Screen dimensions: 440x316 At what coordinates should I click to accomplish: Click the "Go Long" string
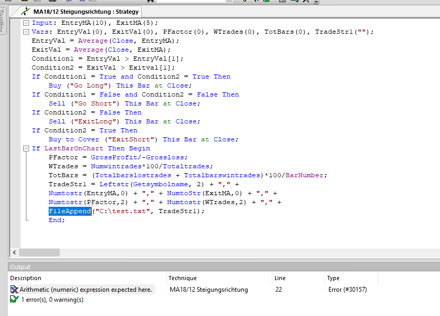(x=89, y=85)
